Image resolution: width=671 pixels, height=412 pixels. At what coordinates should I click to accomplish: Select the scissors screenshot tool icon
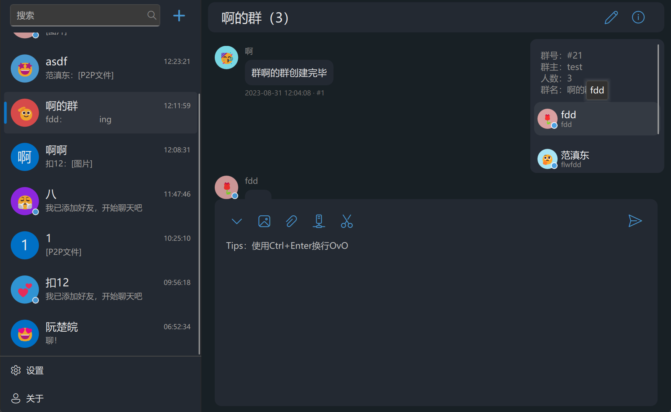(347, 221)
